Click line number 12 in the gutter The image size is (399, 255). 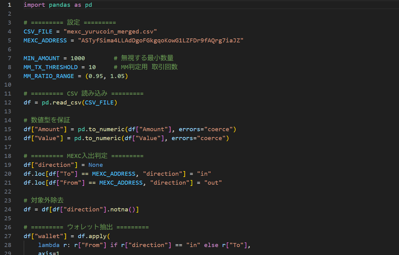[x=8, y=102]
